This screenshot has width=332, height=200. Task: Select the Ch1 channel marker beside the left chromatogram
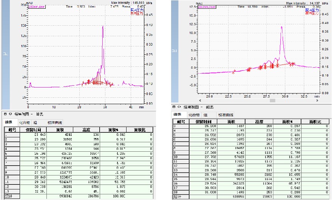[5, 54]
